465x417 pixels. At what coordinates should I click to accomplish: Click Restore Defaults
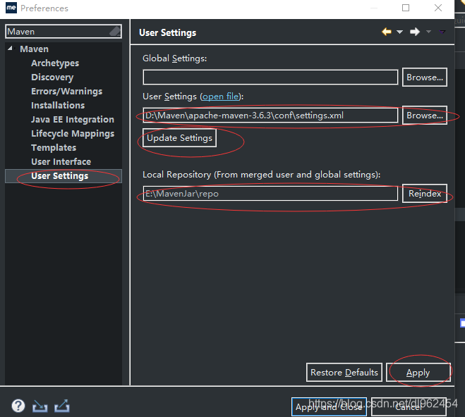click(x=344, y=373)
